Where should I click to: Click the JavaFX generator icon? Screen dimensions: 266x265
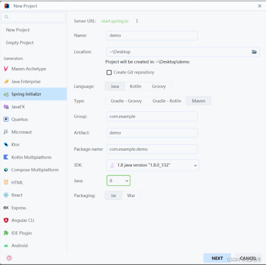(6, 107)
